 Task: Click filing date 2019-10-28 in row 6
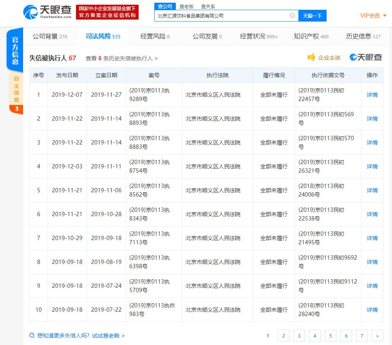point(106,214)
